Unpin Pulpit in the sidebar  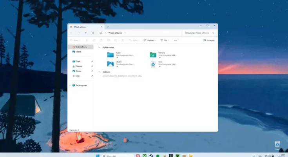[92, 62]
